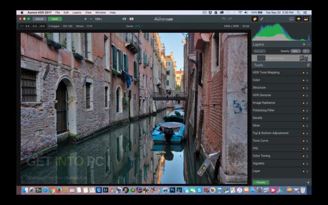The height and width of the screenshot is (205, 328).
Task: Select the brush masking tool
Action: tap(261, 19)
